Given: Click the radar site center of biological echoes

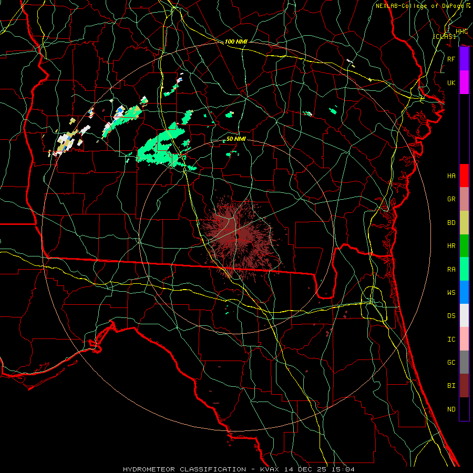Looking at the screenshot, I should 238,237.
